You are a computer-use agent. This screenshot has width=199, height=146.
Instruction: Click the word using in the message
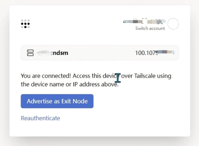164,76
